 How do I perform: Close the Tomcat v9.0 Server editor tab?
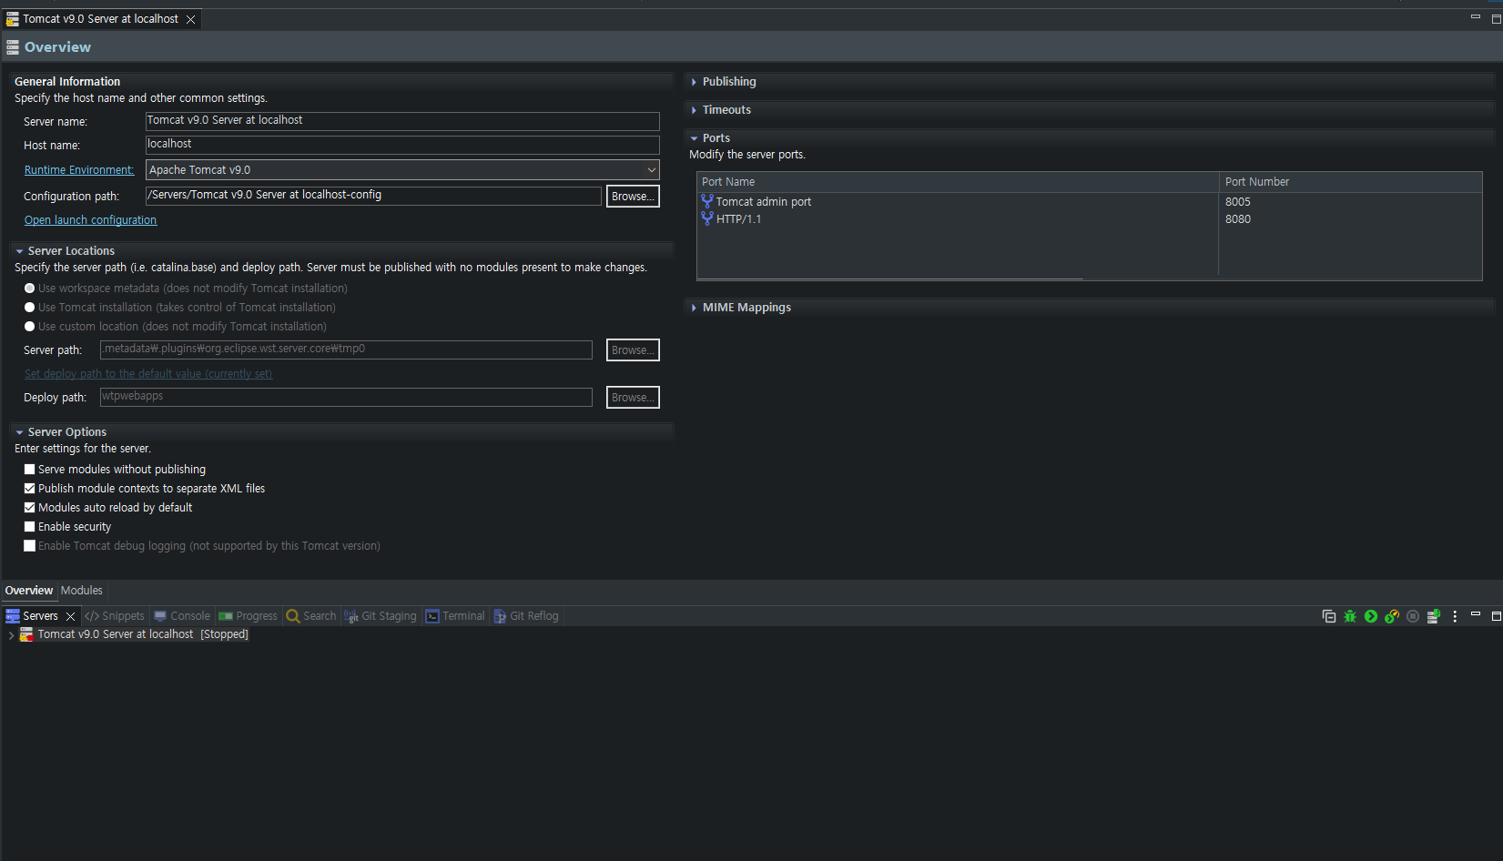point(190,19)
